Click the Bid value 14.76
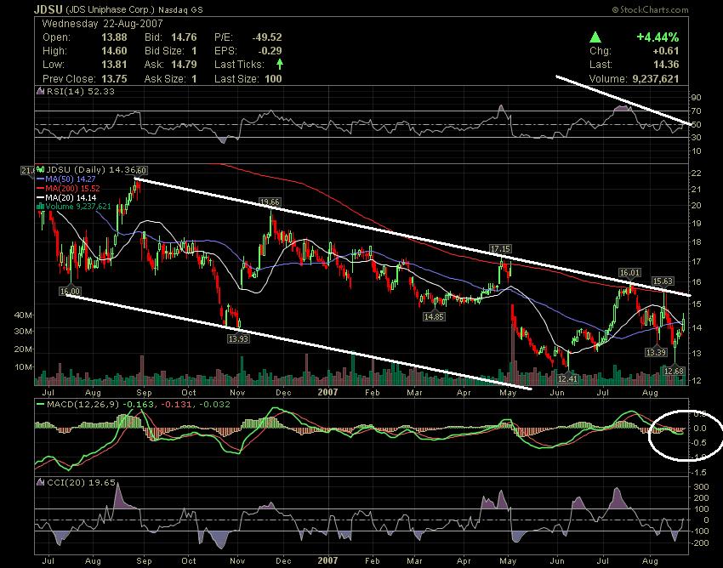This screenshot has height=568, width=723. click(184, 37)
